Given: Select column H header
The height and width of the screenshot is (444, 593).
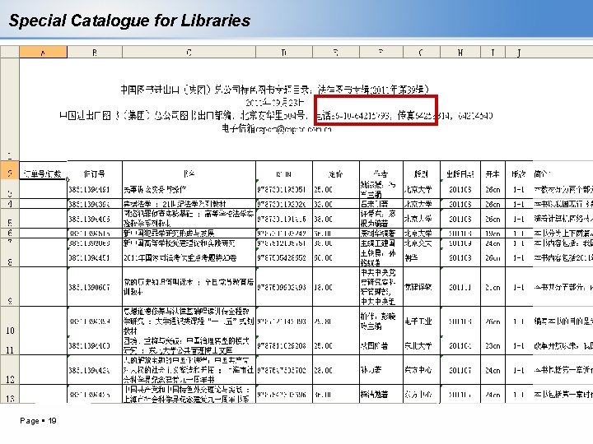Looking at the screenshot, I should (460, 52).
